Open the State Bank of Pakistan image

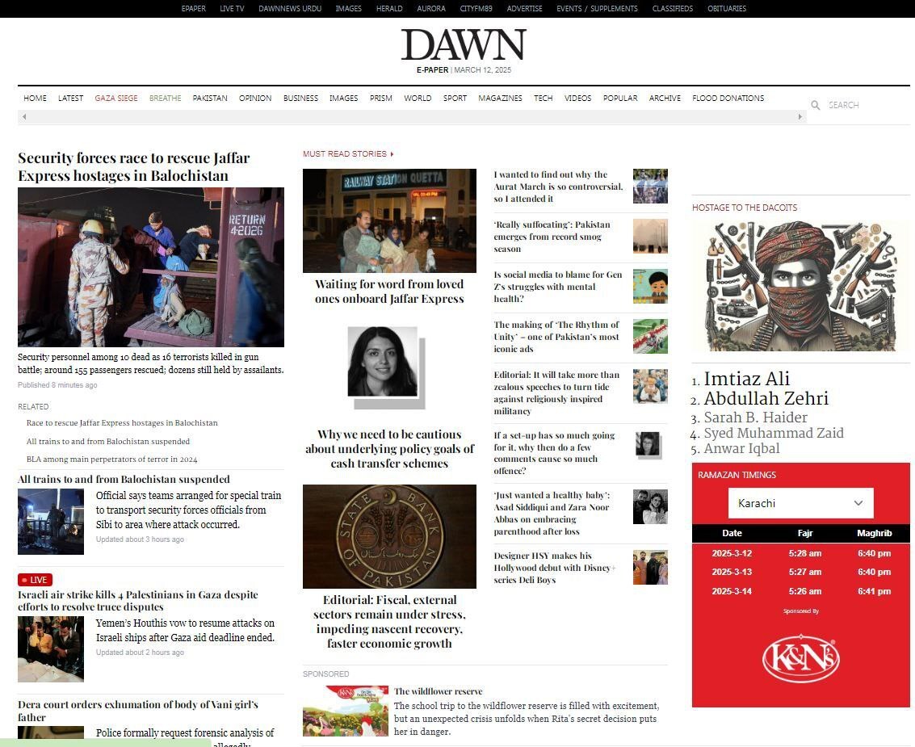point(389,536)
